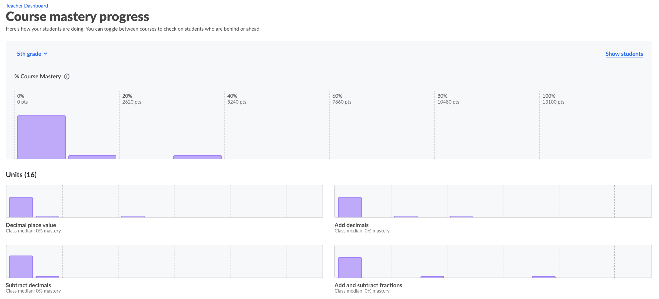Image resolution: width=659 pixels, height=299 pixels.
Task: Open the 5th grade course dropdown
Action: click(29, 54)
